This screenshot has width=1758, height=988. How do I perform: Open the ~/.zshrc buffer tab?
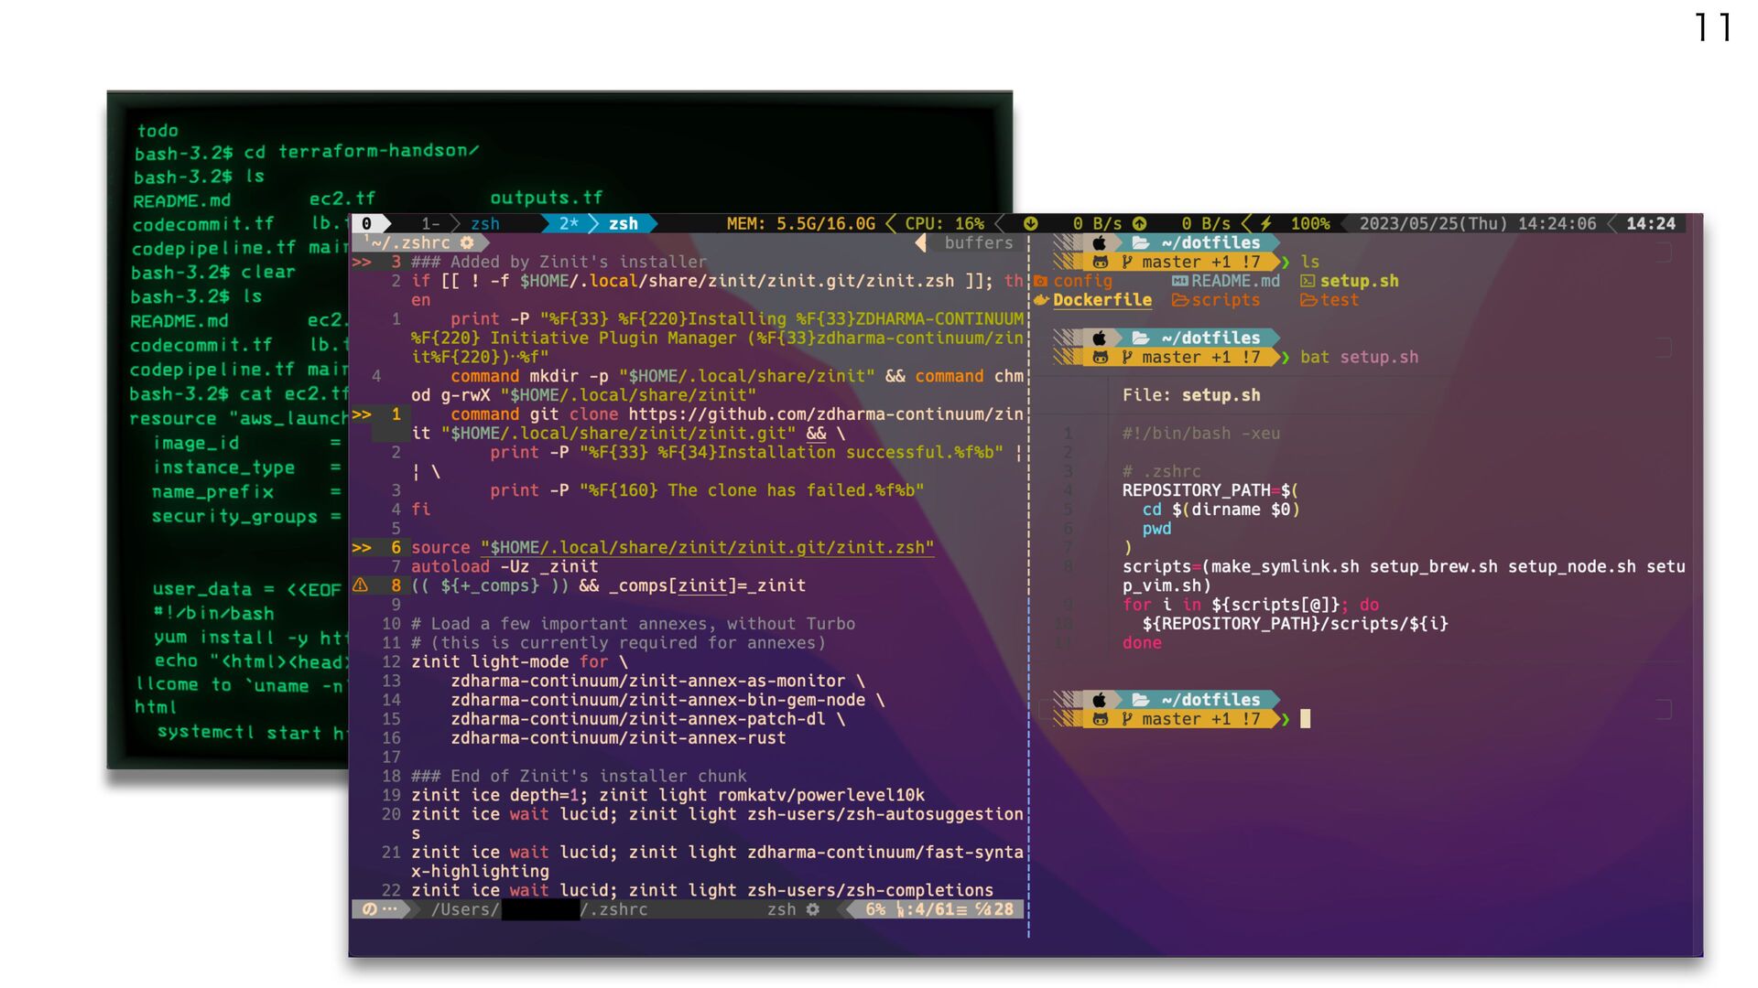411,242
